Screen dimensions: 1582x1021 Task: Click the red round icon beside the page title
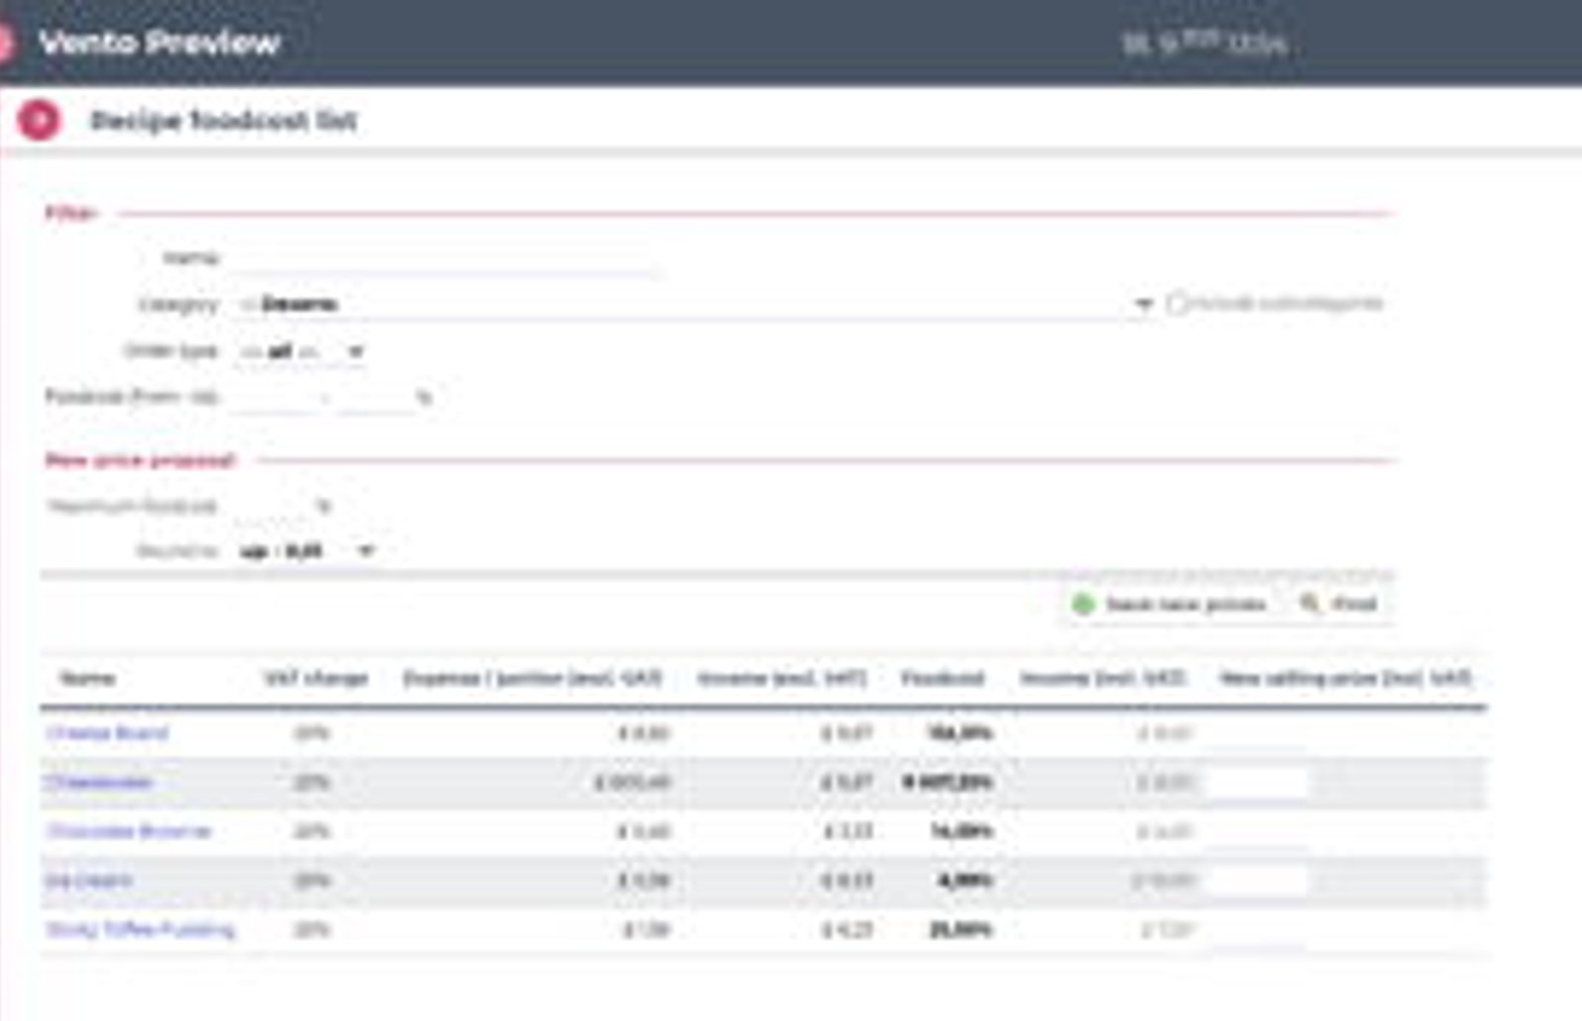pyautogui.click(x=40, y=121)
